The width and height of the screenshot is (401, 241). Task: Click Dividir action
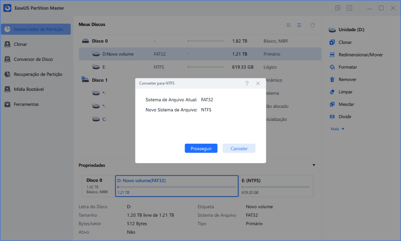click(x=345, y=116)
